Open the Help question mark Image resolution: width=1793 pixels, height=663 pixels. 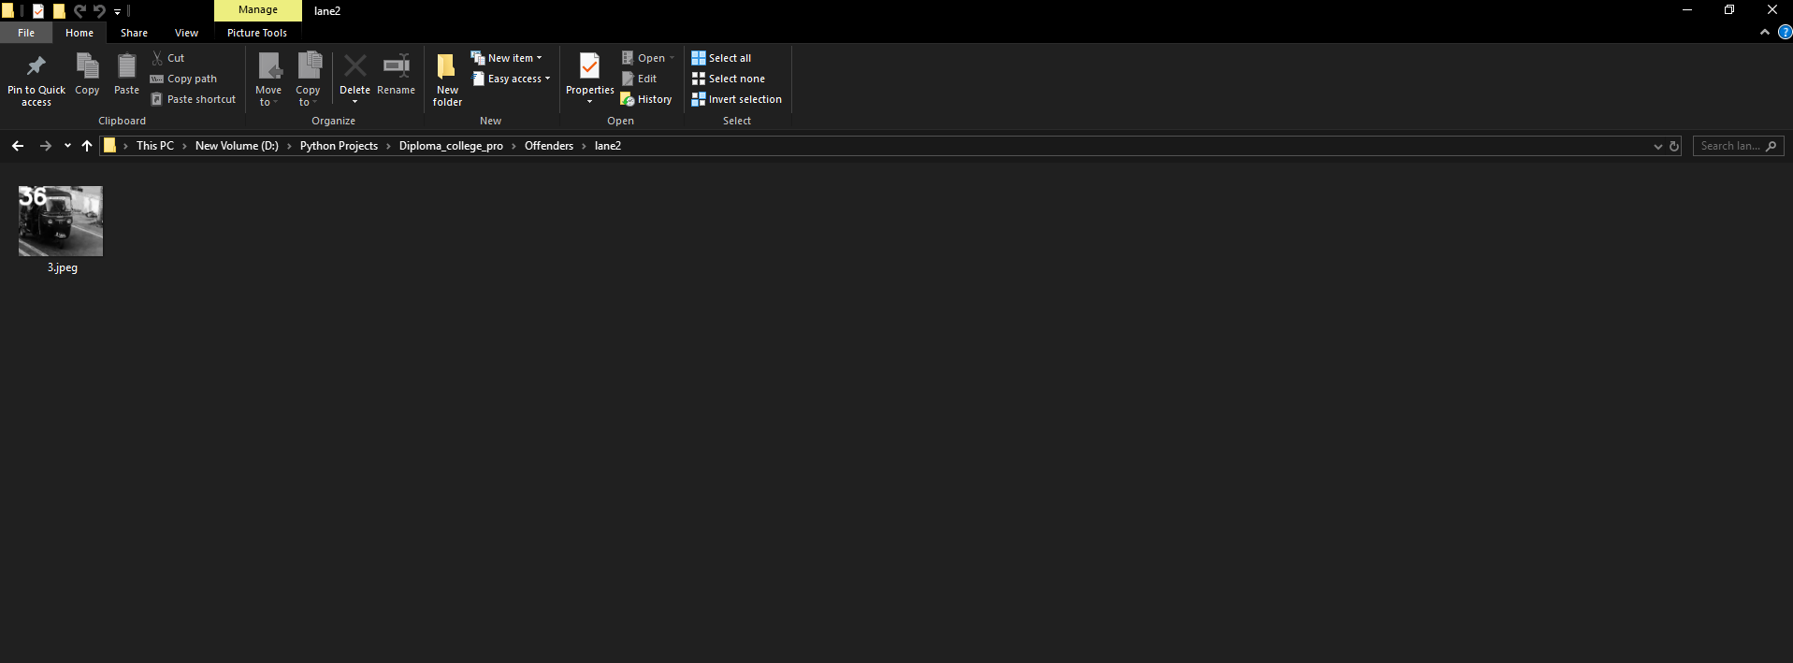point(1785,32)
